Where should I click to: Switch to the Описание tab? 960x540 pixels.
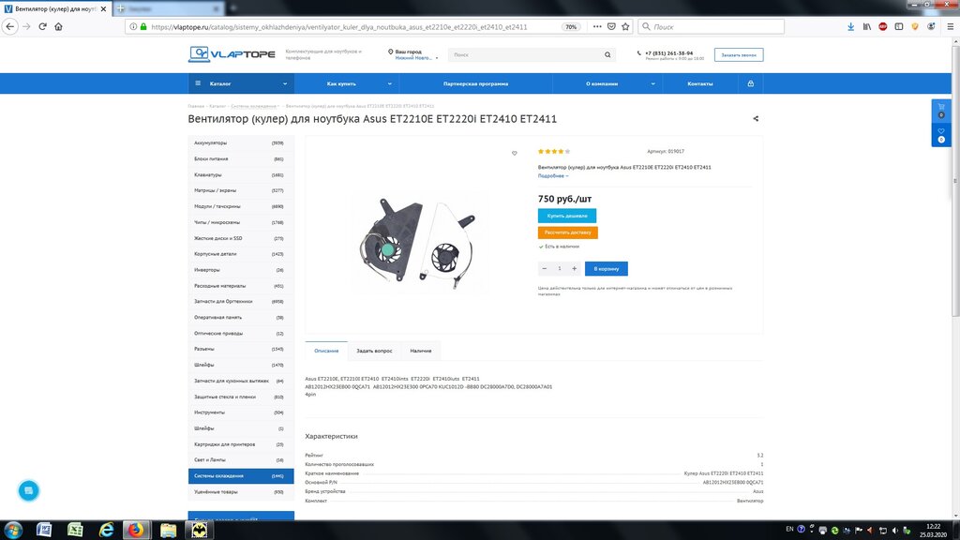pyautogui.click(x=326, y=351)
